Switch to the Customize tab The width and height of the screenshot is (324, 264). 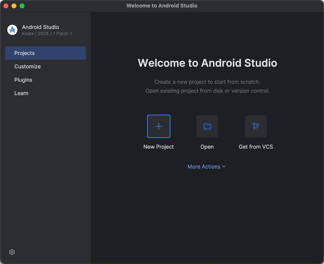45,67
